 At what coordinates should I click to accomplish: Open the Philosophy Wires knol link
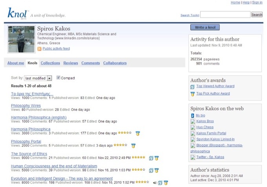tap(26, 106)
